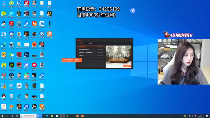This screenshot has width=210, height=118.
Task: Click the taskbar Search magnifier icon
Action: (7, 116)
